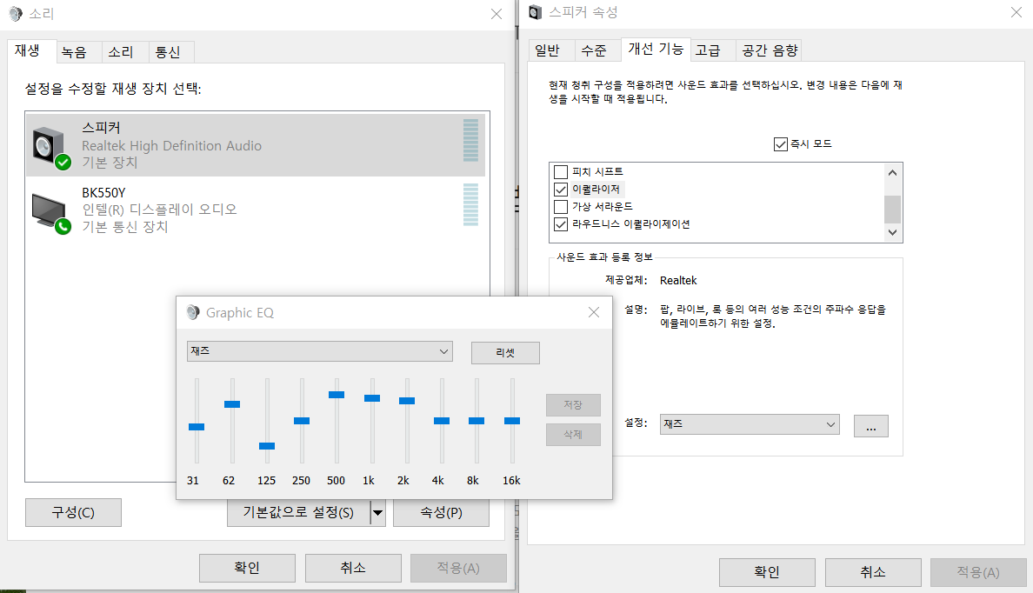The width and height of the screenshot is (1033, 593).
Task: Click the effects list scrollbar thumb
Action: [893, 210]
